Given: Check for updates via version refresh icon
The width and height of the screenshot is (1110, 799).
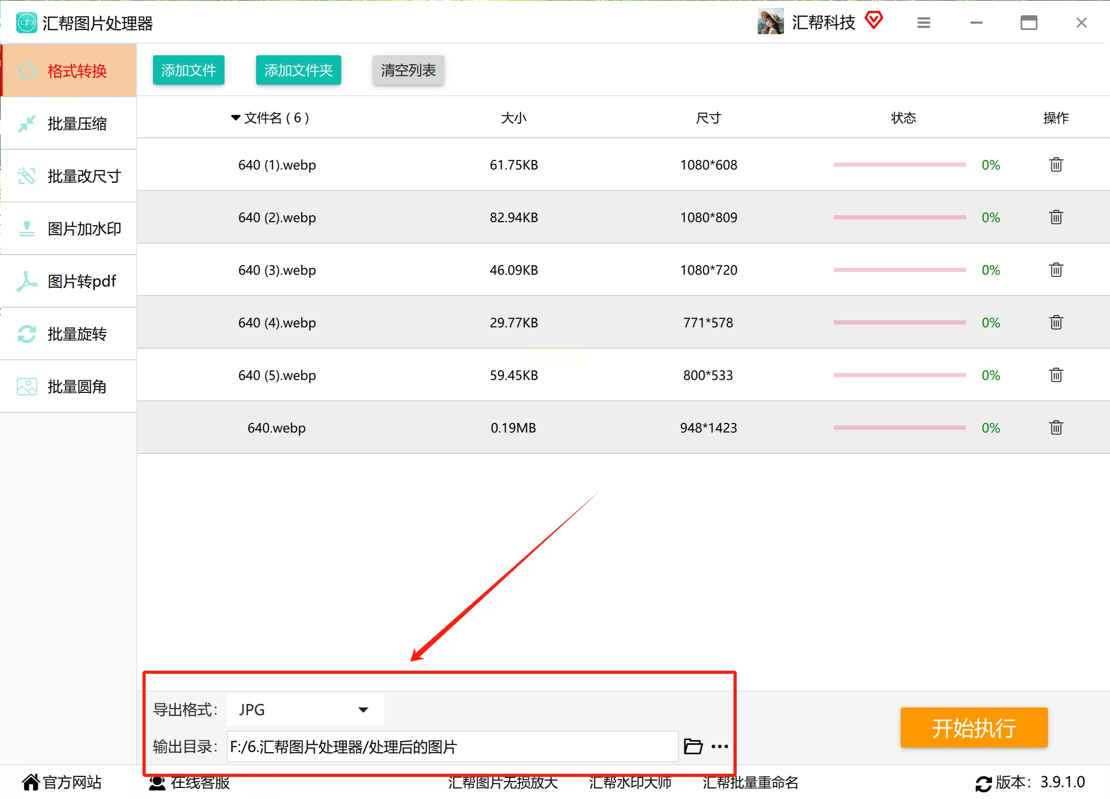Looking at the screenshot, I should tap(983, 783).
